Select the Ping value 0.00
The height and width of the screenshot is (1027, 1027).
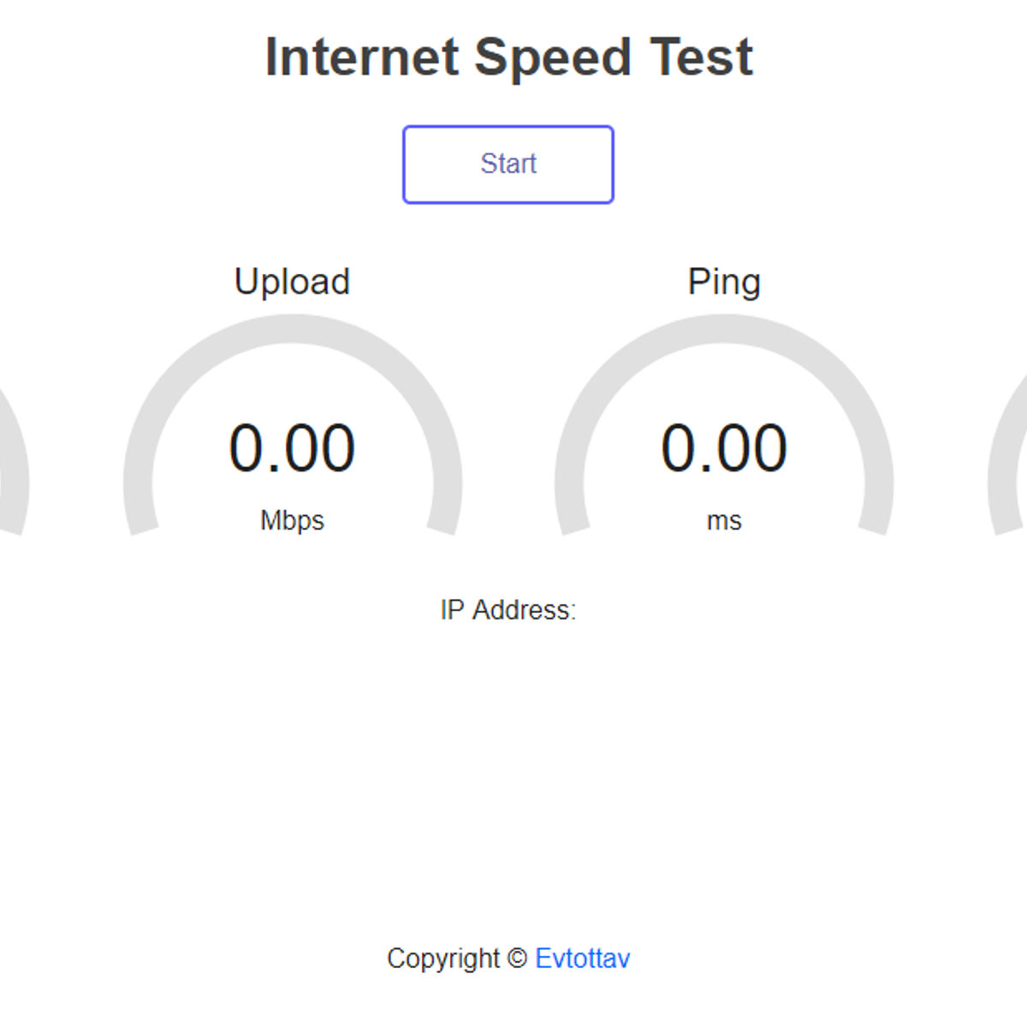(724, 448)
